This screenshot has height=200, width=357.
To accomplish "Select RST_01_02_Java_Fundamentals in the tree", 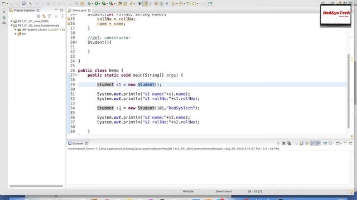I will pyautogui.click(x=38, y=26).
